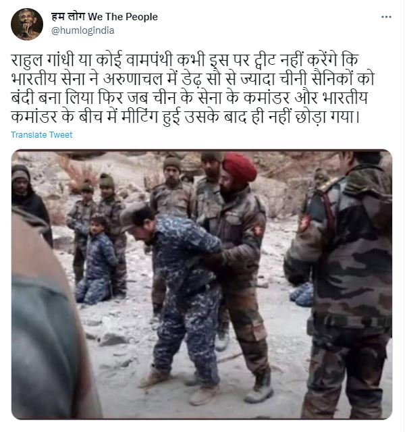Click the word Tweet in Translate Tweet
The height and width of the screenshot is (432, 405).
pos(61,135)
